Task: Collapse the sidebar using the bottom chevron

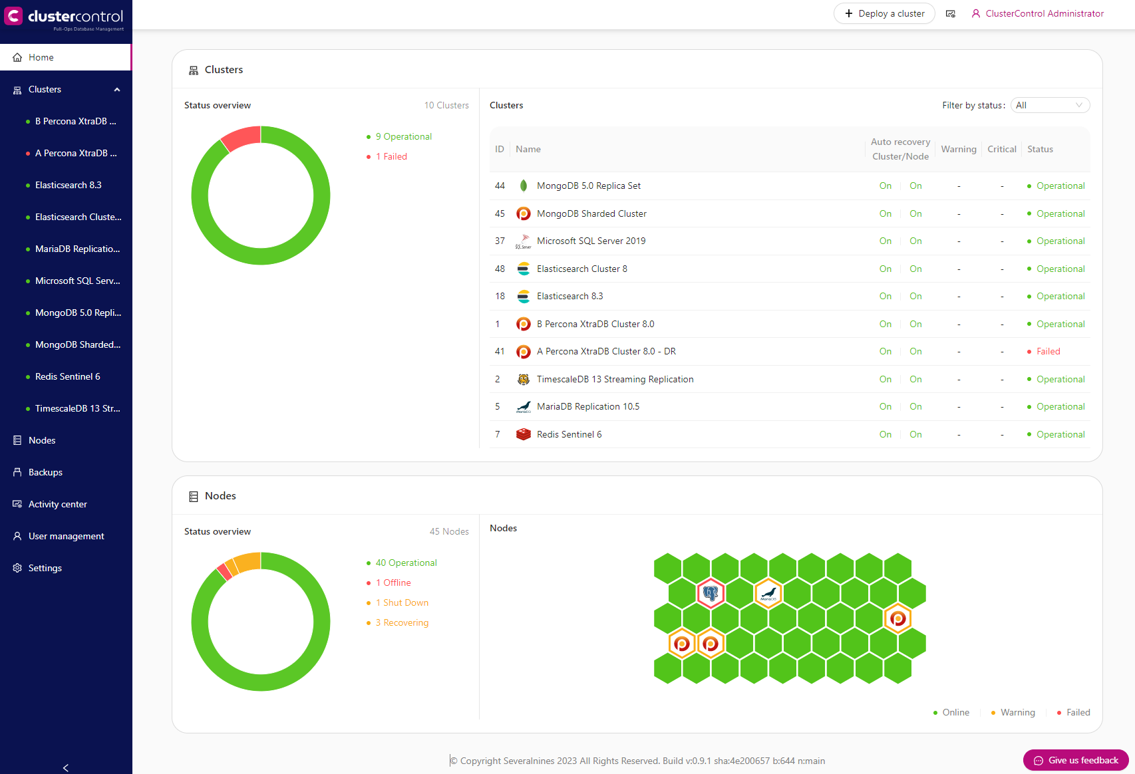Action: pos(66,767)
